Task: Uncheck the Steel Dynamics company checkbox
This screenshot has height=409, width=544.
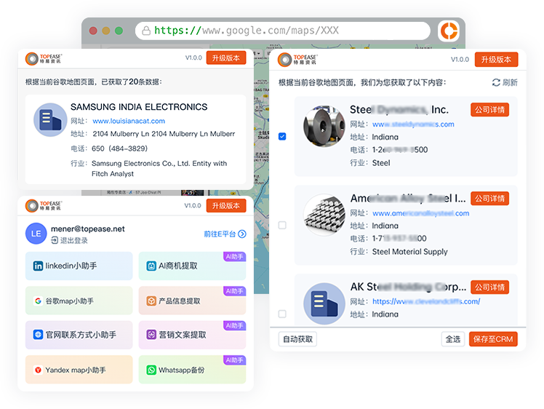Action: pos(282,136)
